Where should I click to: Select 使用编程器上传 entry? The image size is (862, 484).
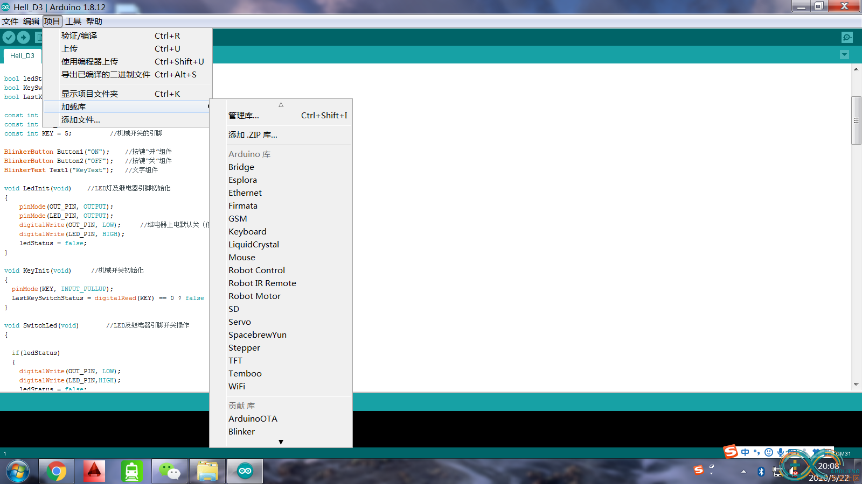[x=128, y=62]
